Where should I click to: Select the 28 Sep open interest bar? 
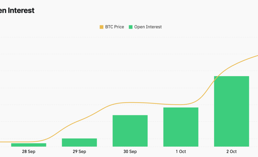pyautogui.click(x=28, y=145)
